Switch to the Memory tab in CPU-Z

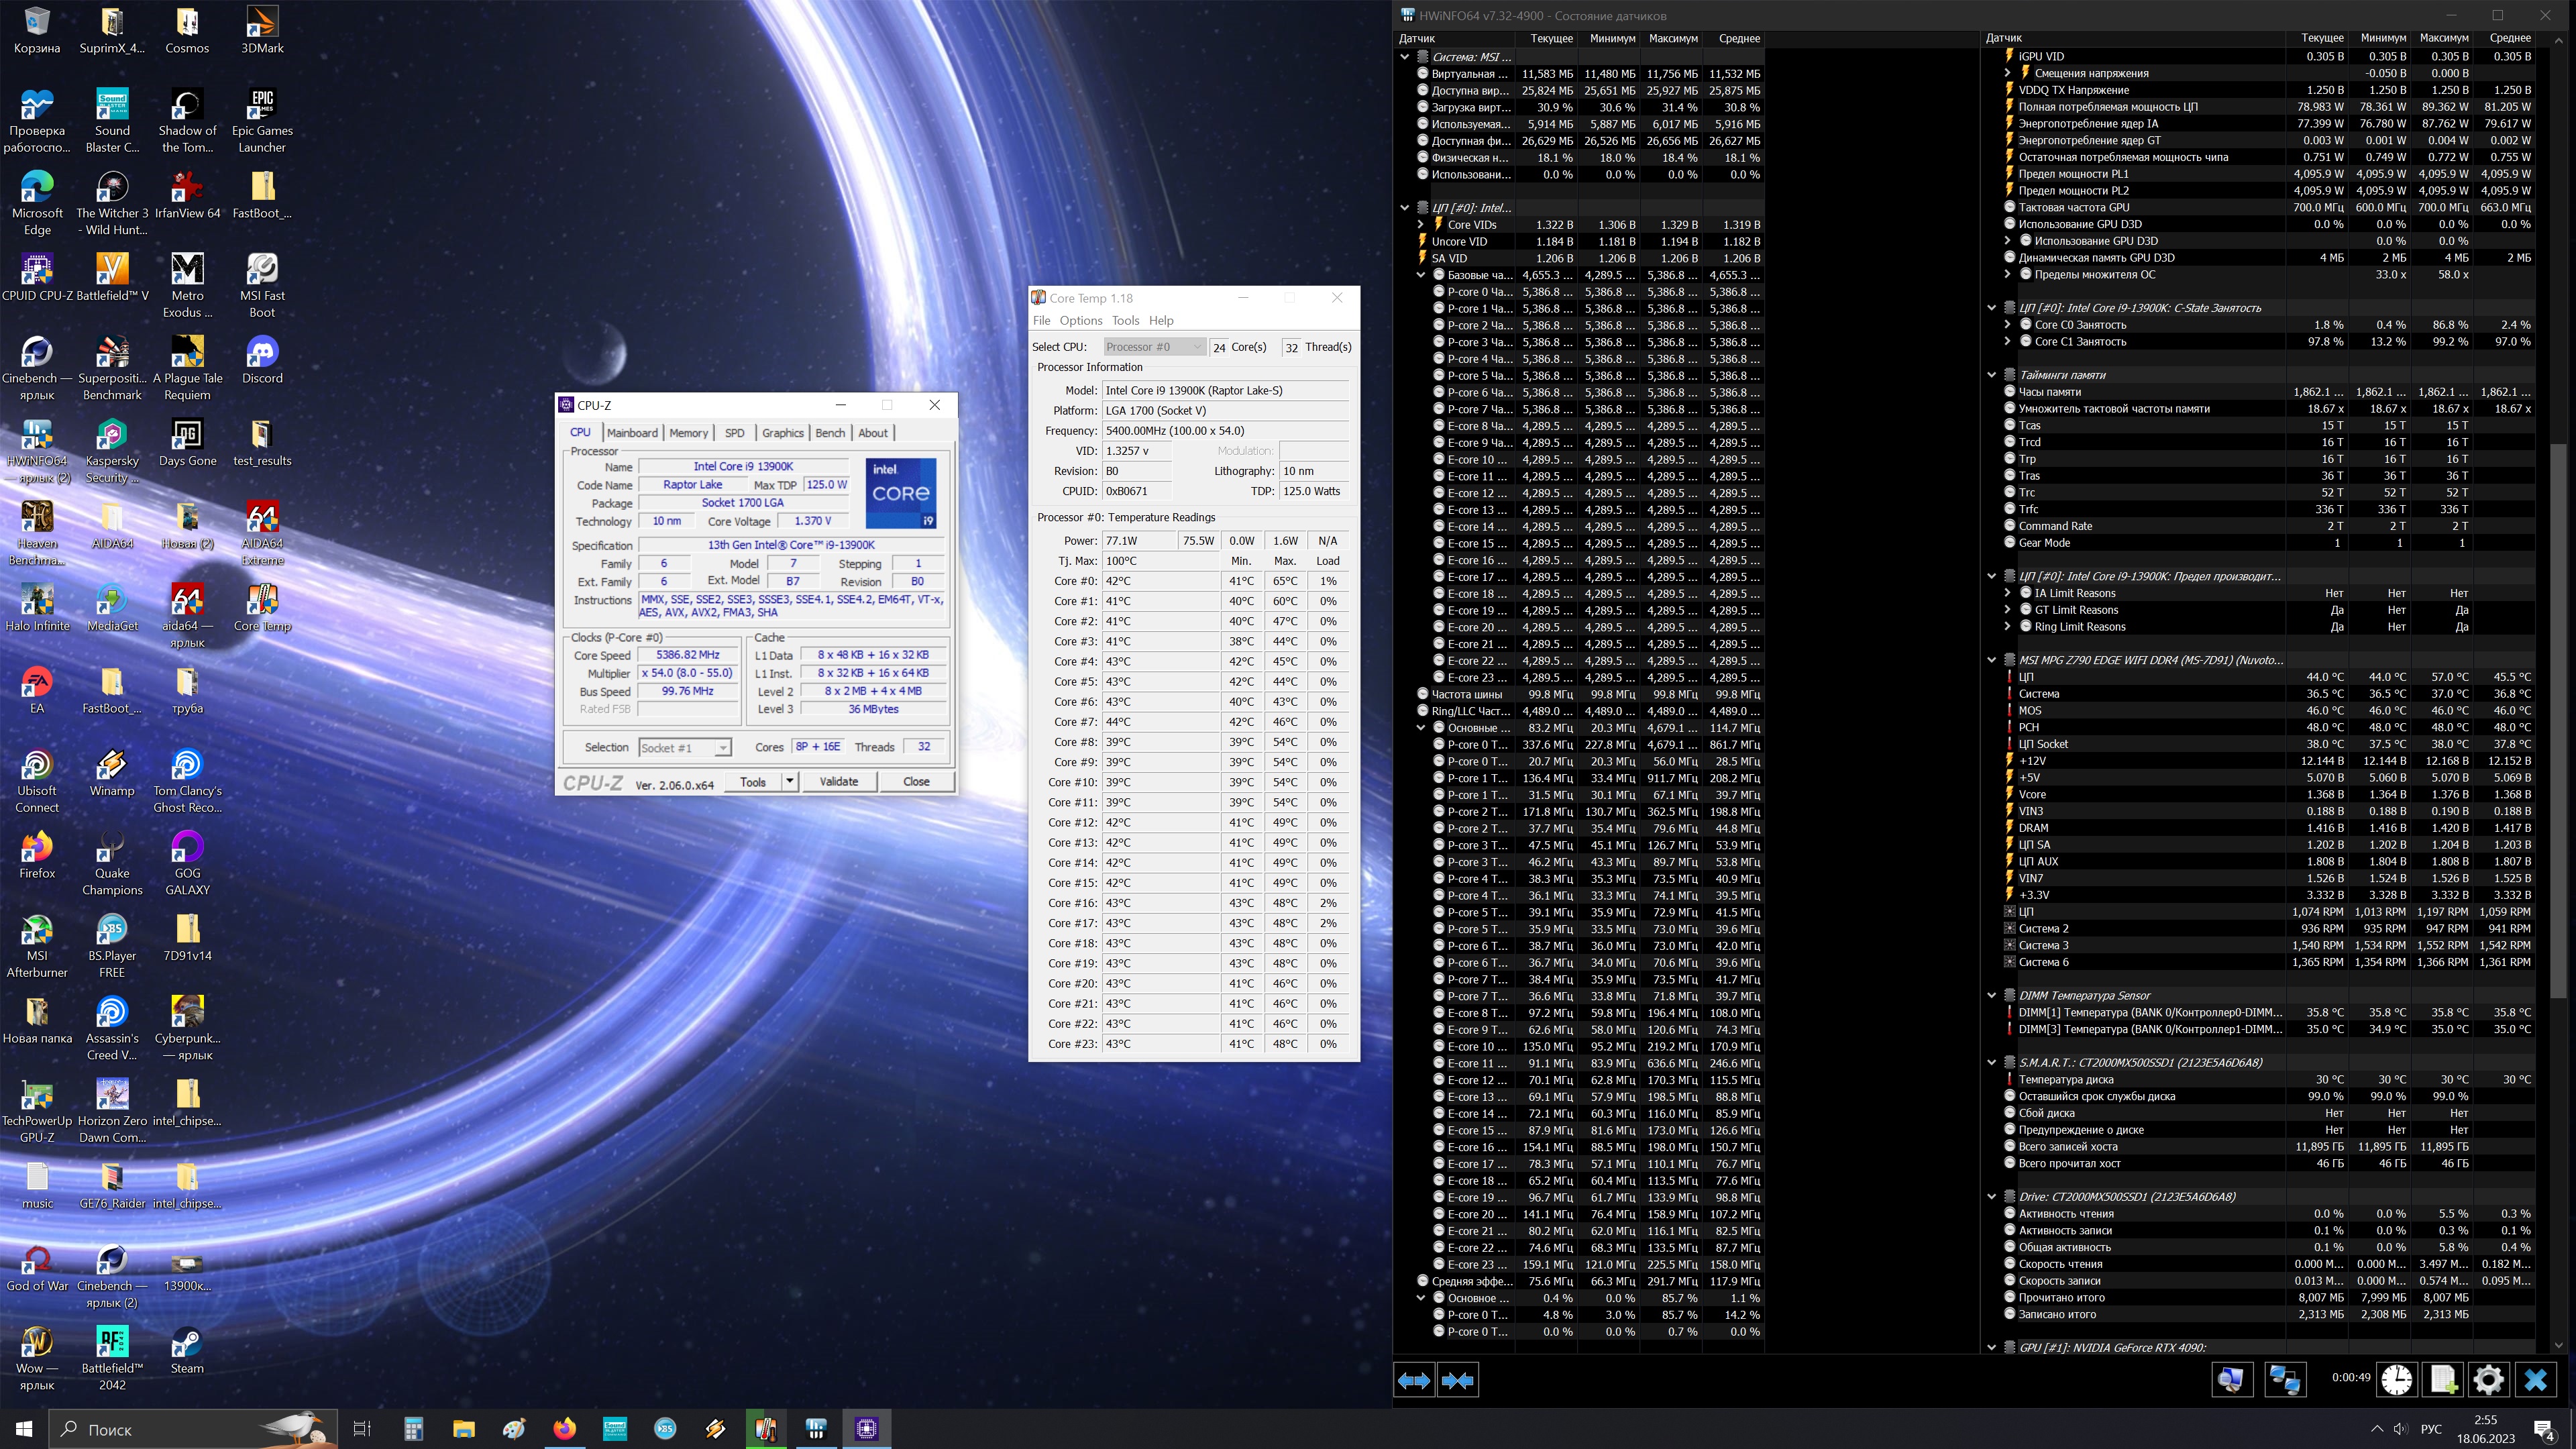pyautogui.click(x=688, y=433)
